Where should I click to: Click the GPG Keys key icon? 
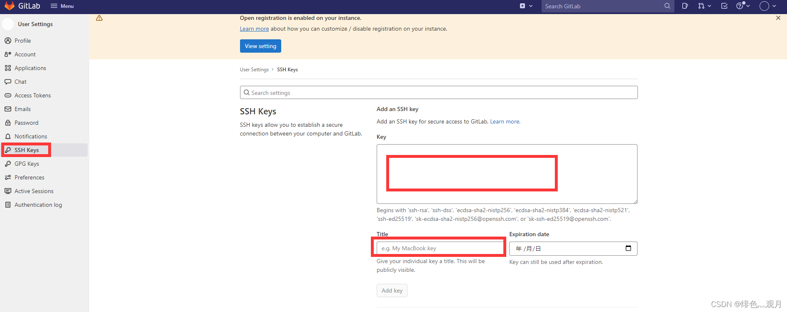coord(8,164)
